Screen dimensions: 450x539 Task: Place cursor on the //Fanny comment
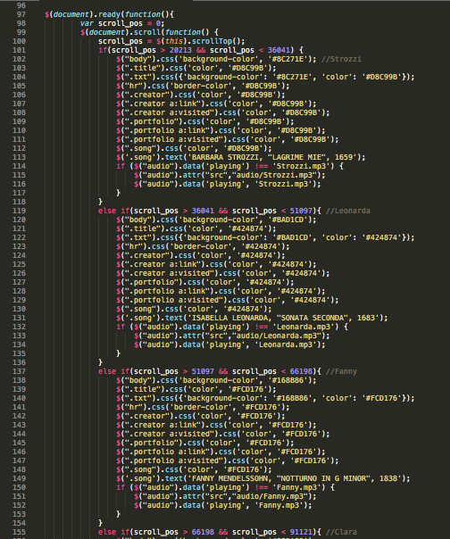click(341, 371)
